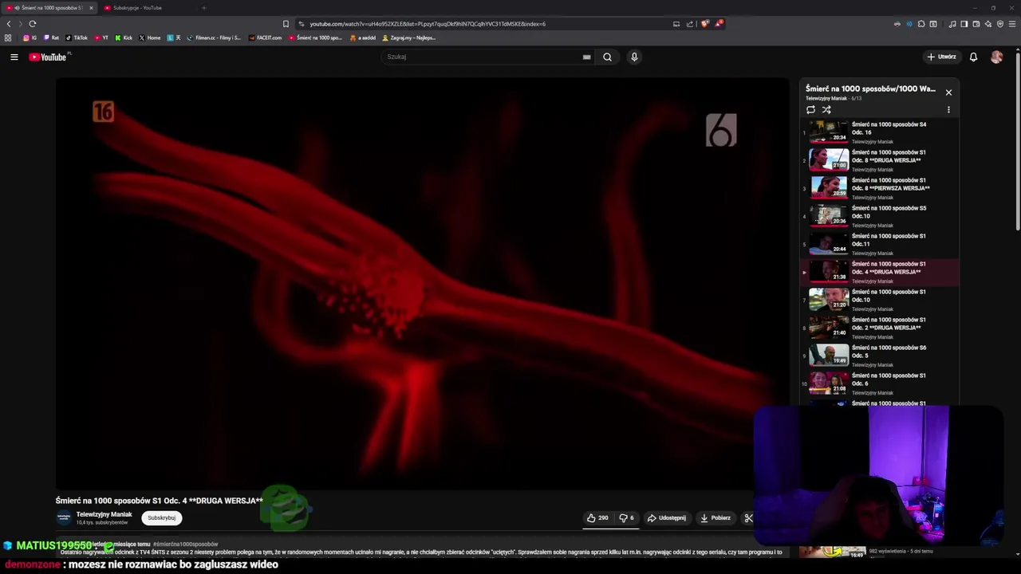Click the Brave Rewards triangle icon
The image size is (1021, 574).
point(719,24)
